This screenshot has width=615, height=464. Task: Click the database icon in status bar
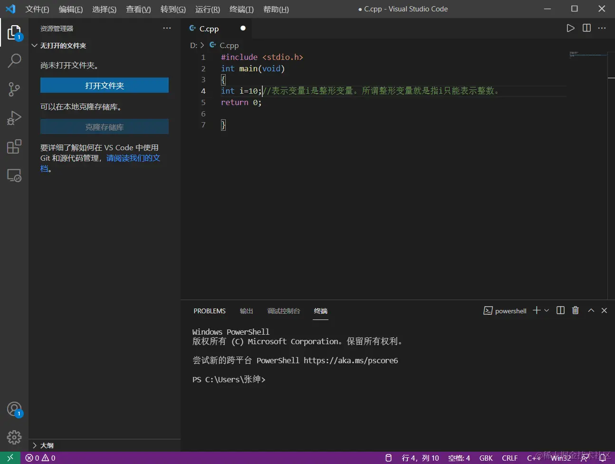pyautogui.click(x=388, y=458)
